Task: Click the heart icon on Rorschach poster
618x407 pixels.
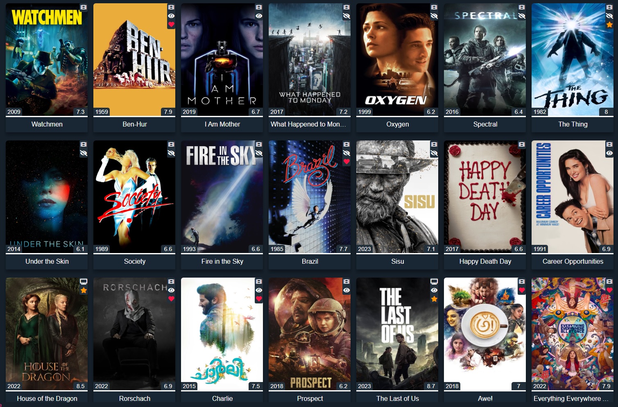Action: pyautogui.click(x=171, y=299)
